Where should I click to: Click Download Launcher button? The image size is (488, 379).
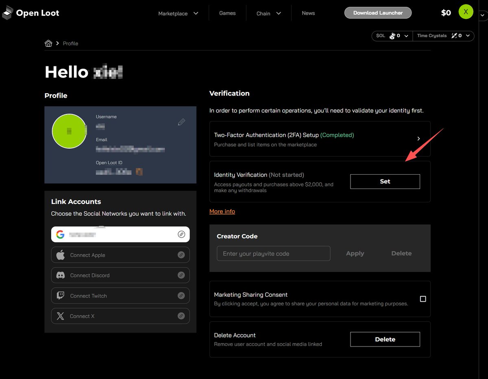pos(378,13)
